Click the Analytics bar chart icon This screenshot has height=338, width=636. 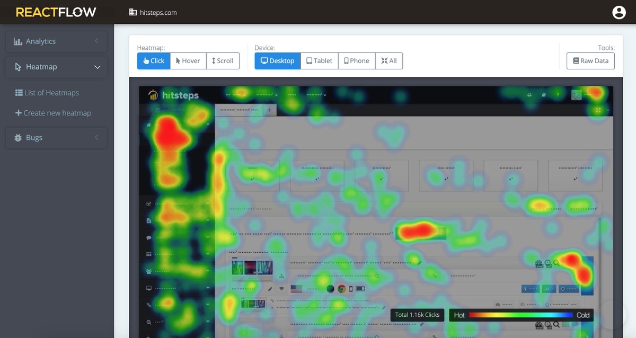tap(18, 41)
